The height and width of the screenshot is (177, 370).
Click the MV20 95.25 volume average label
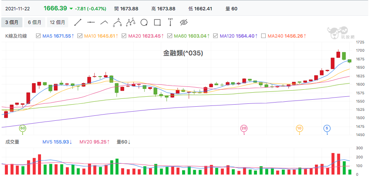tap(94, 142)
